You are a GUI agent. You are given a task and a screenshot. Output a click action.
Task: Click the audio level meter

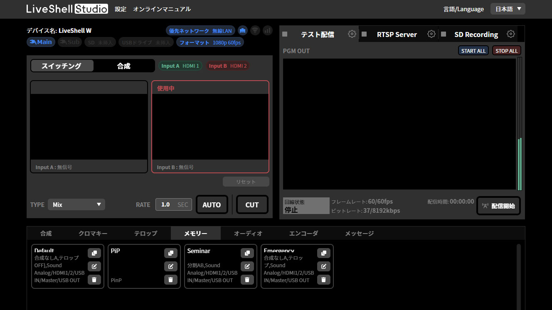coord(520,124)
